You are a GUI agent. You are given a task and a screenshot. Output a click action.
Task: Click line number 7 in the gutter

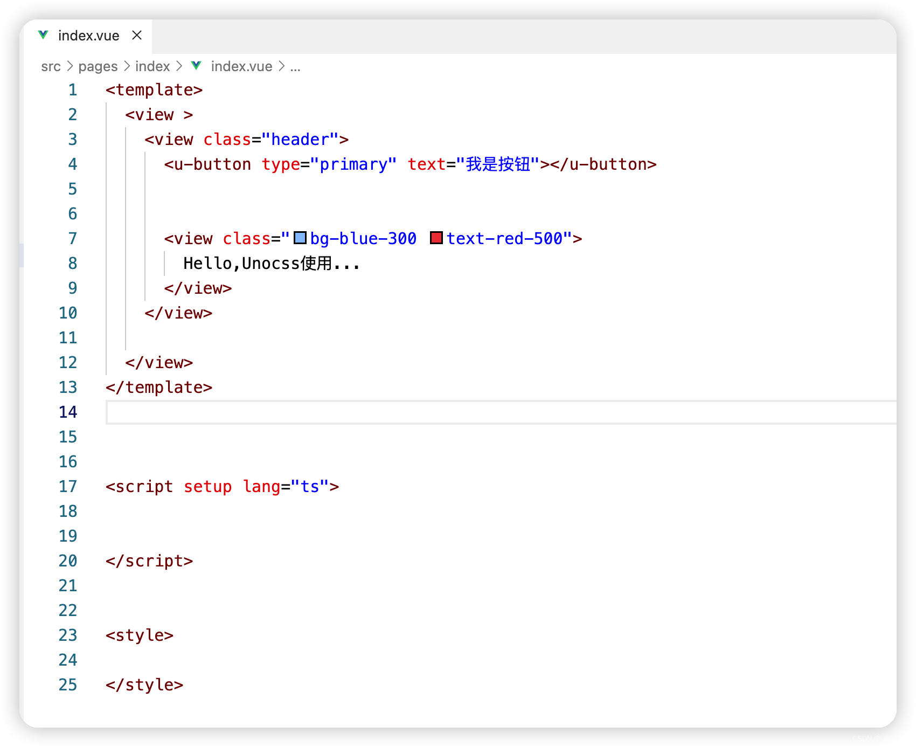72,239
